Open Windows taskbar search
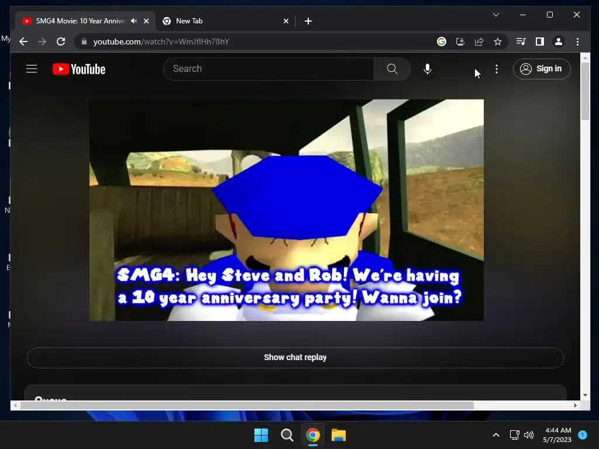 (287, 435)
